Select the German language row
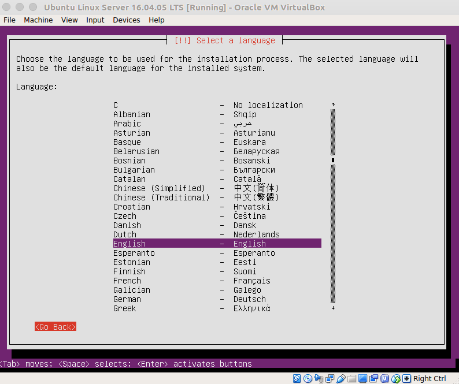Viewport: 459px width, 384px height. pos(217,299)
